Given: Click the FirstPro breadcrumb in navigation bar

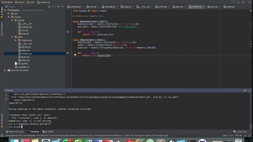Looking at the screenshot, I should click(x=7, y=2).
